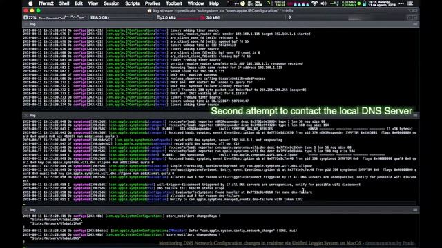Open the View menu
Image resolution: width=442 pixels, height=248 pixels.
(x=93, y=3)
